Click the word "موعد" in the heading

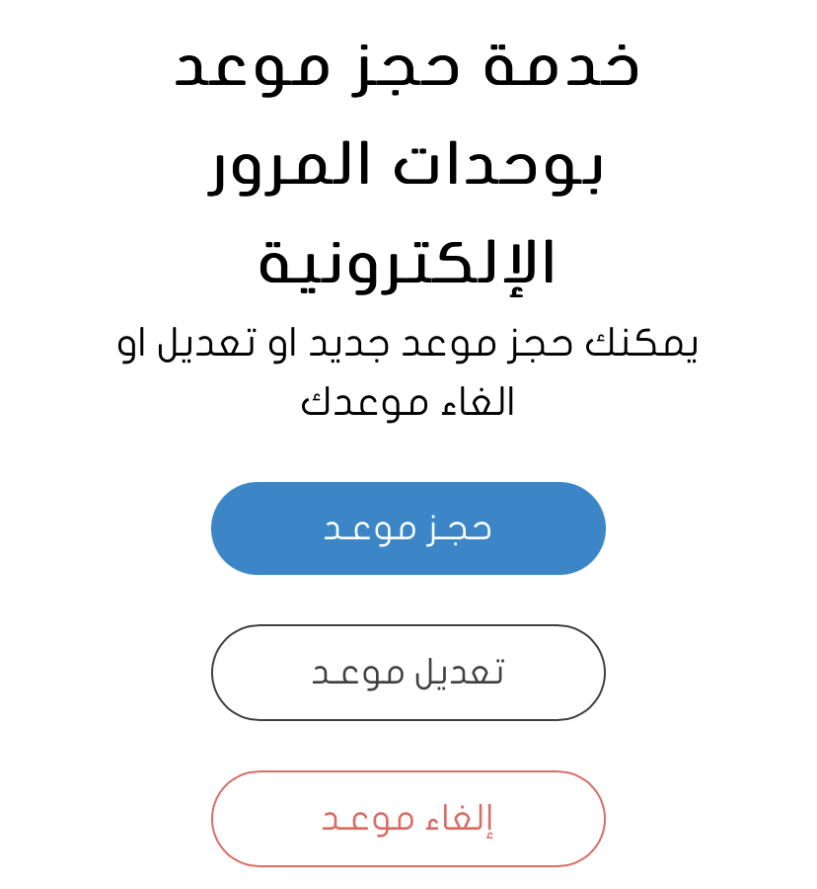point(250,65)
